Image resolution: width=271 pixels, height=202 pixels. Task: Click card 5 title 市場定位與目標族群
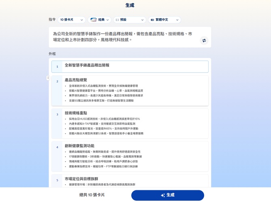[x=81, y=179]
